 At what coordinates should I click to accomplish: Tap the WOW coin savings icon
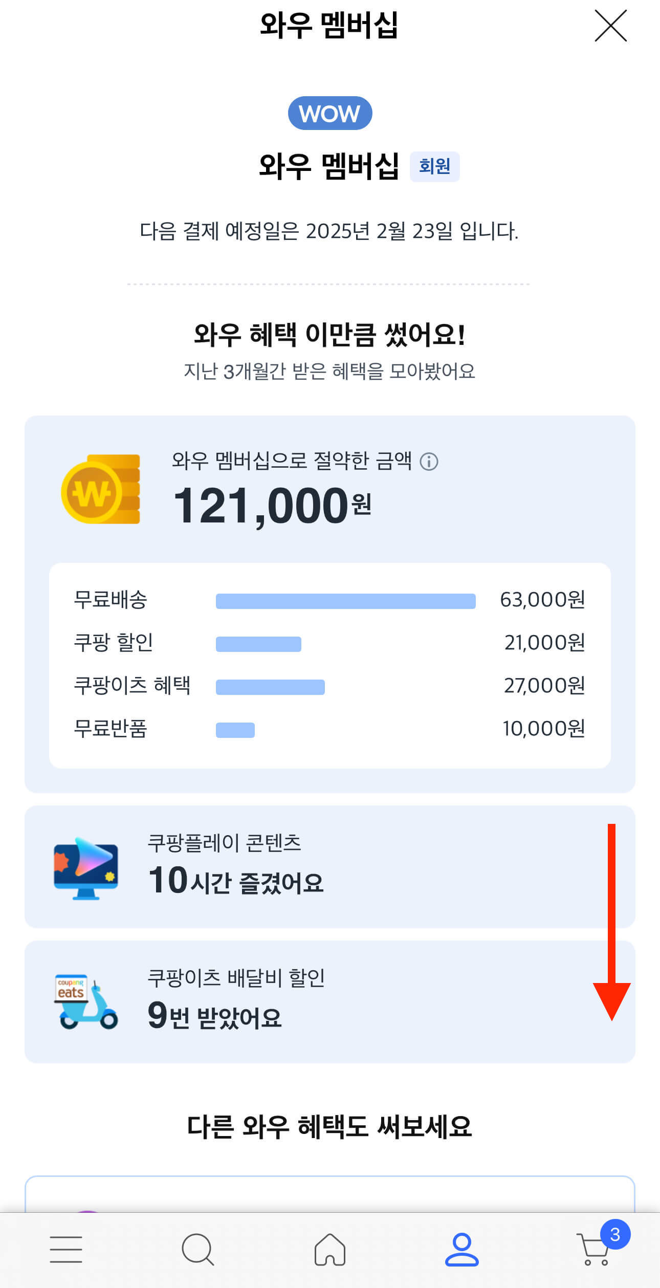(x=101, y=492)
